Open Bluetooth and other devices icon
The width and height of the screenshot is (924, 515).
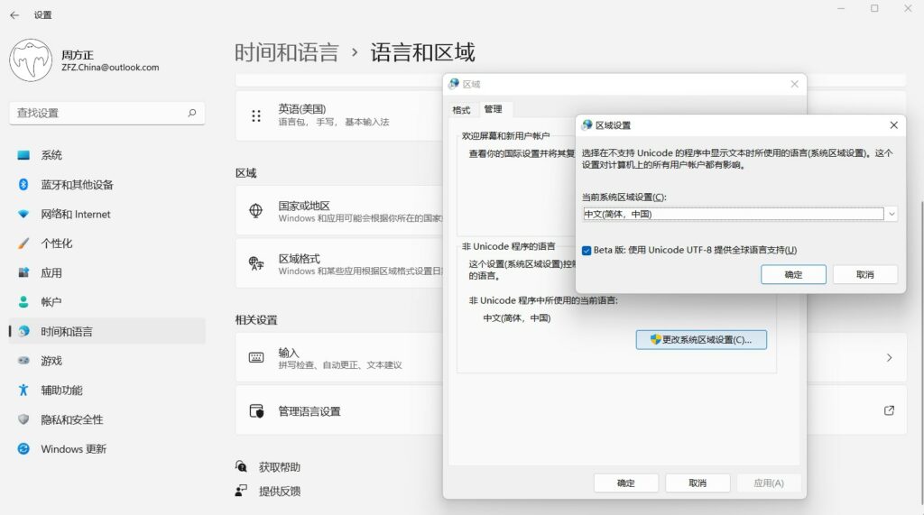(23, 185)
